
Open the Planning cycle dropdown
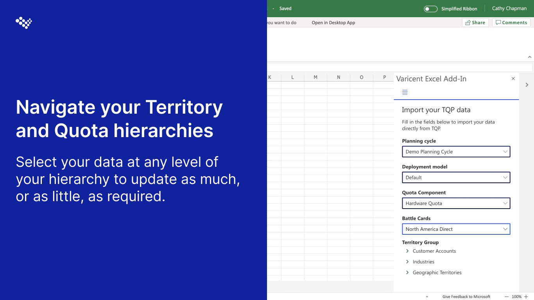pyautogui.click(x=456, y=152)
